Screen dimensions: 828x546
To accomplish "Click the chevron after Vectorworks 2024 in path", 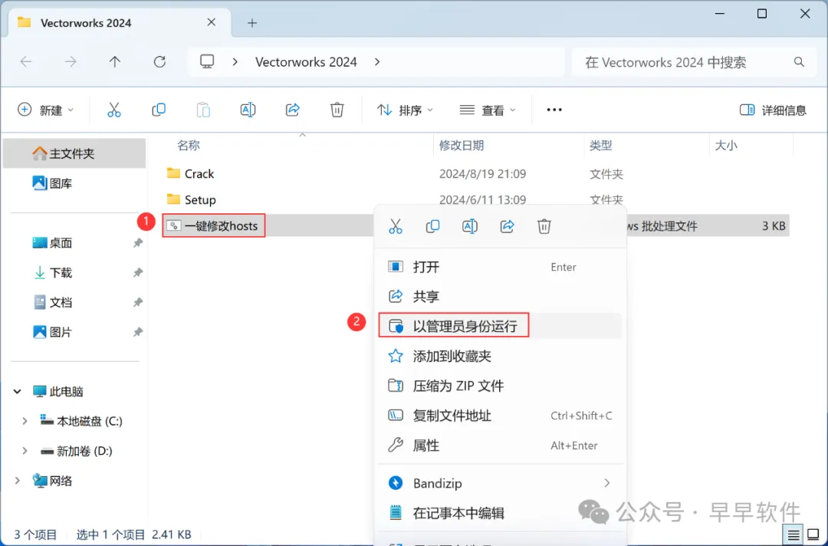I will click(377, 62).
